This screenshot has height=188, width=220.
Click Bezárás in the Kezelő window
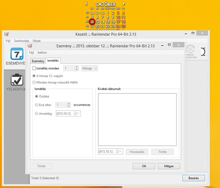point(194,178)
